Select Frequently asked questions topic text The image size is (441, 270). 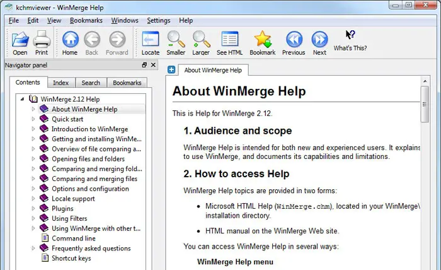point(91,249)
